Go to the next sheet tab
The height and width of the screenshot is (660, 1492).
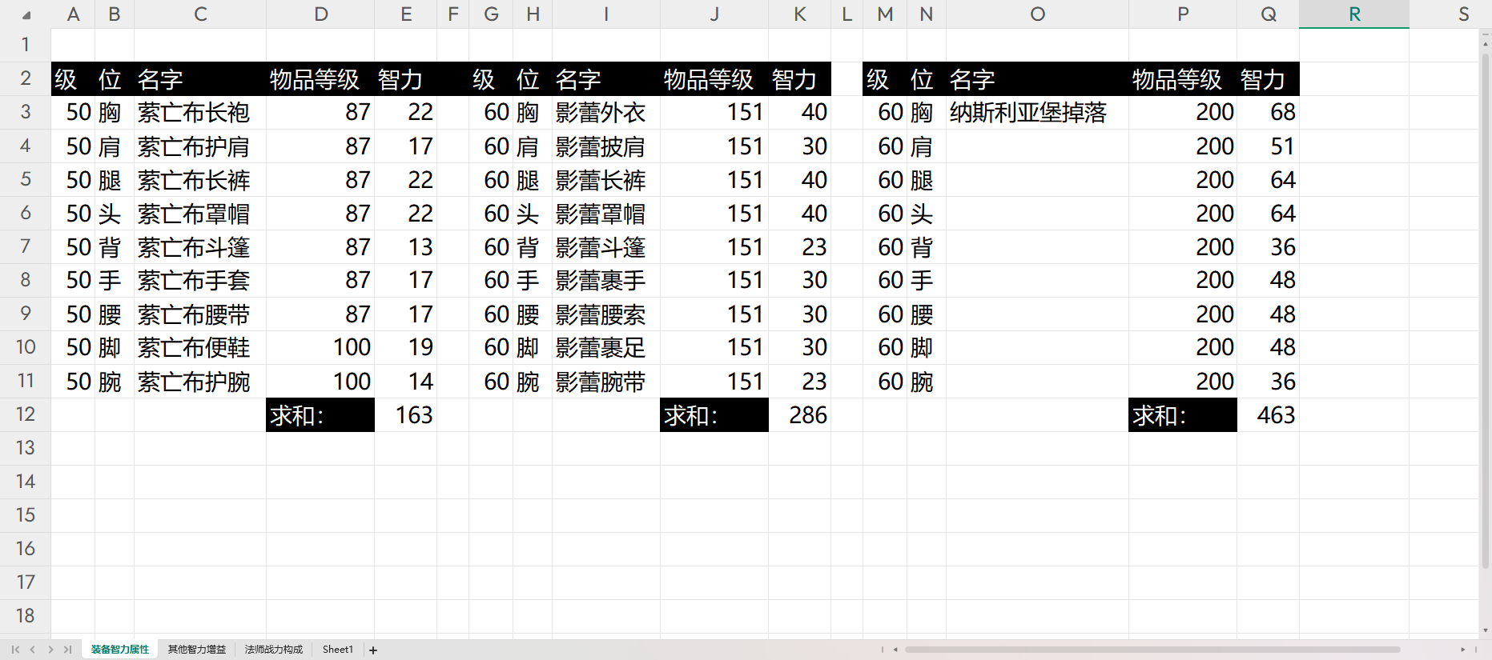(x=50, y=650)
